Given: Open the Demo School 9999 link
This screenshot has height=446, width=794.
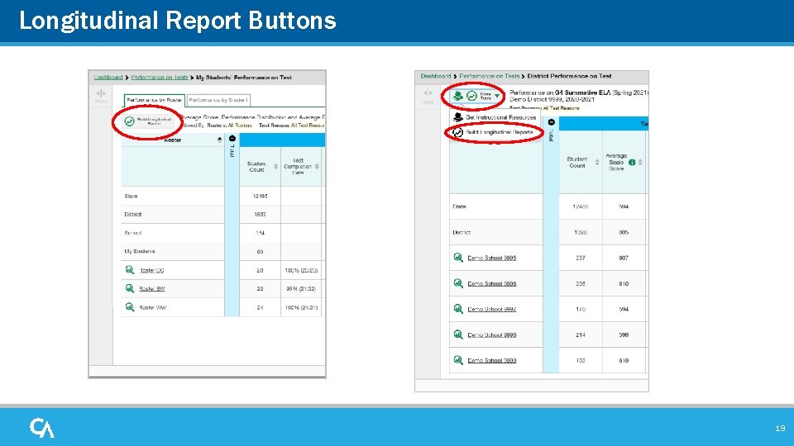Looking at the screenshot, I should (491, 361).
